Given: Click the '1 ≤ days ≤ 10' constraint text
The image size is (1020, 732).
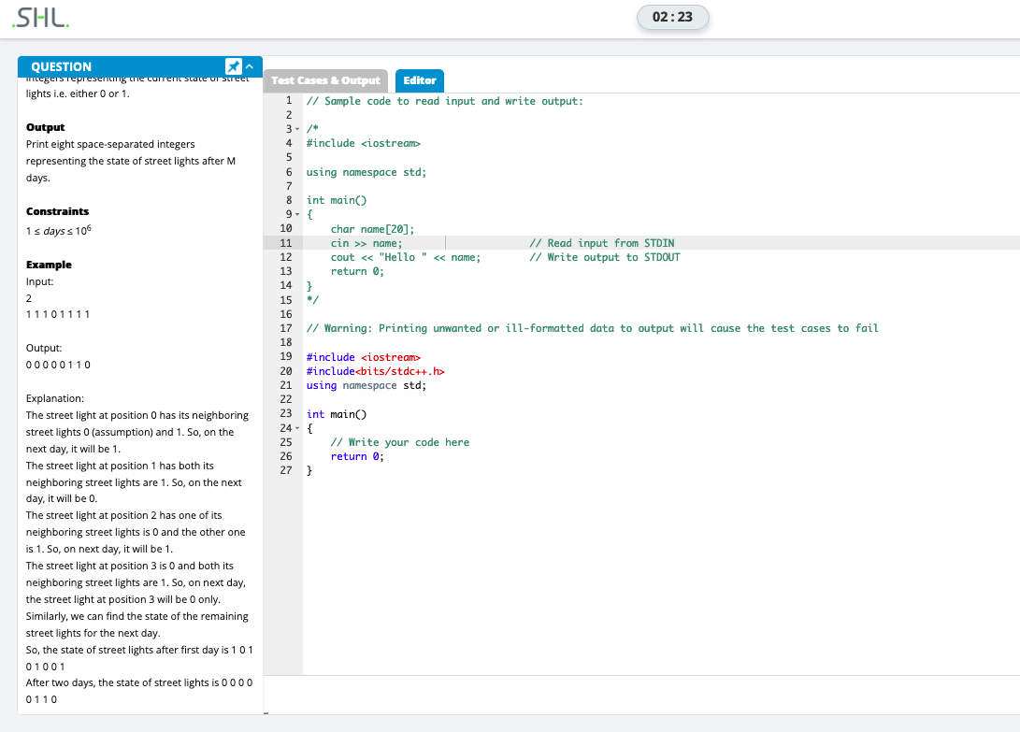Looking at the screenshot, I should point(59,230).
